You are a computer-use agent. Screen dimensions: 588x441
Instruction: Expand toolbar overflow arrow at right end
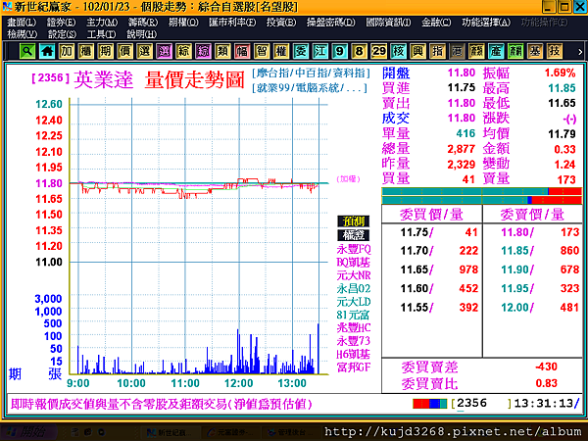[x=580, y=52]
